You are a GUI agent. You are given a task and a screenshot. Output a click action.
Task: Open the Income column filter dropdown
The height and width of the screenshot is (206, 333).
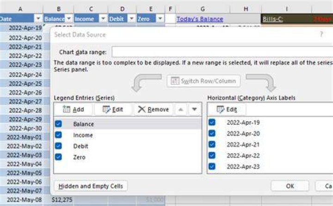(x=103, y=18)
